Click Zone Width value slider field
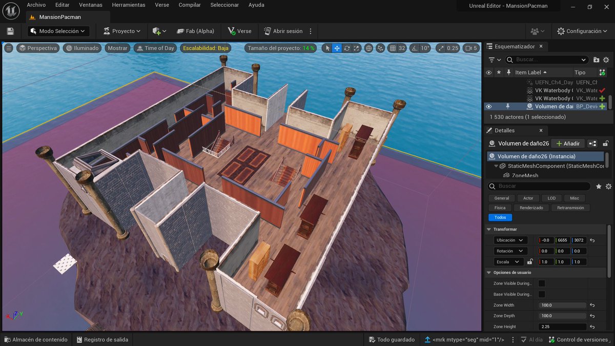The image size is (615, 346). [x=562, y=305]
